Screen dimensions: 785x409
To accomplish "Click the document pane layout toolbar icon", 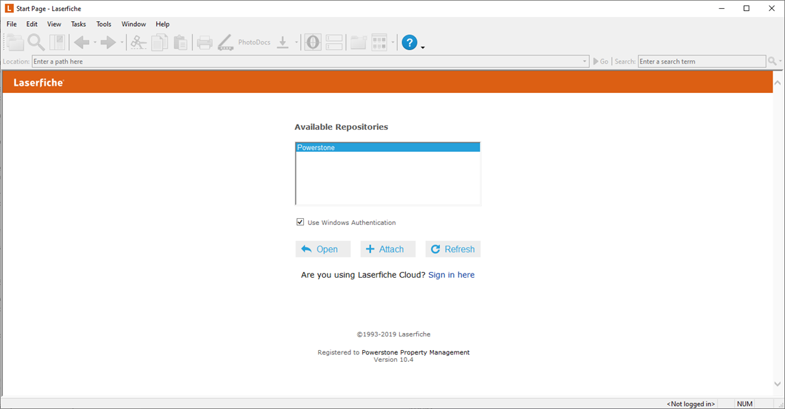I will [x=57, y=42].
